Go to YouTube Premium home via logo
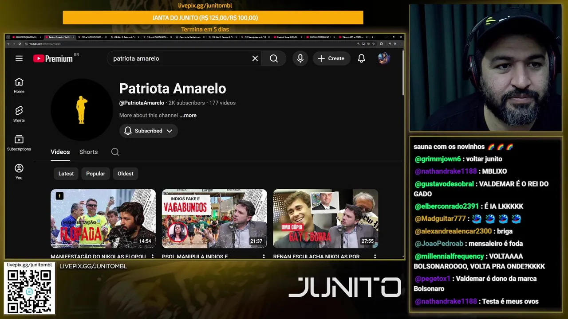The image size is (568, 319). tap(53, 58)
